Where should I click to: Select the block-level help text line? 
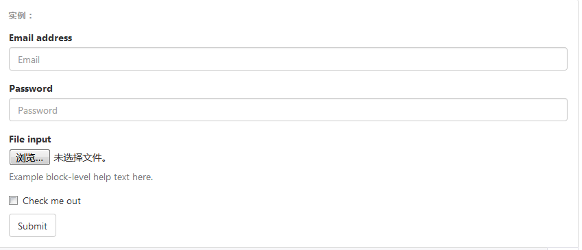[81, 177]
